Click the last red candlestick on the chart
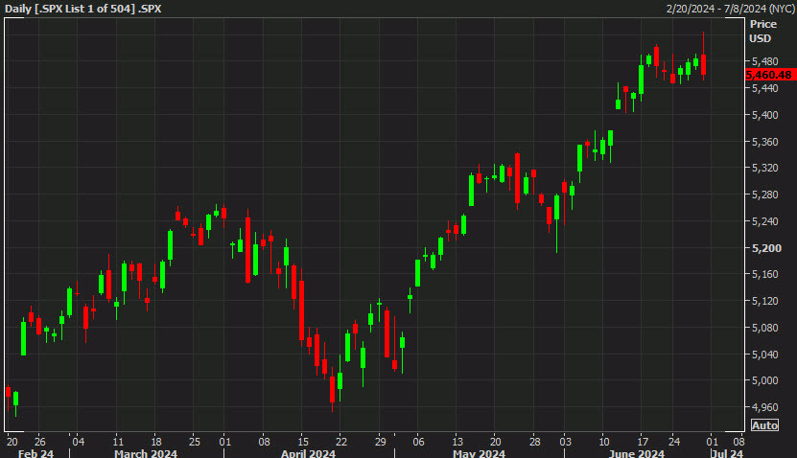797x458 pixels. tap(704, 64)
